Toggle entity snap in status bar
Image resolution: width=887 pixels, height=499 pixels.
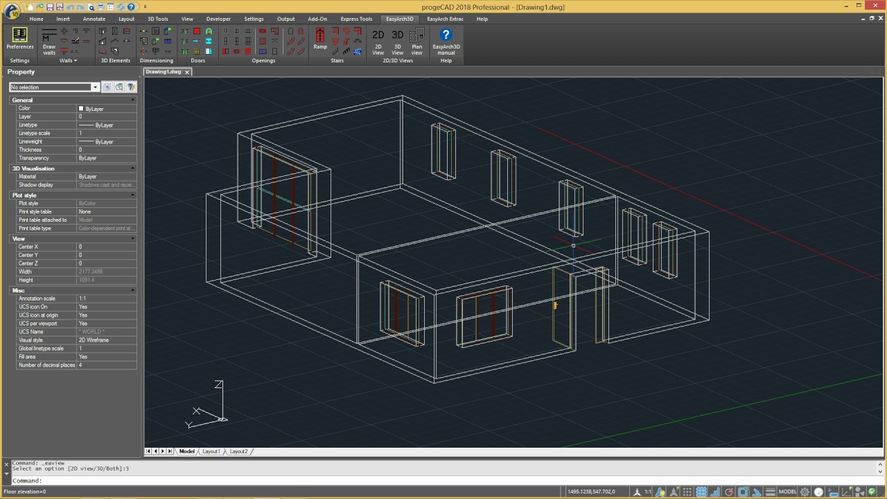743,492
